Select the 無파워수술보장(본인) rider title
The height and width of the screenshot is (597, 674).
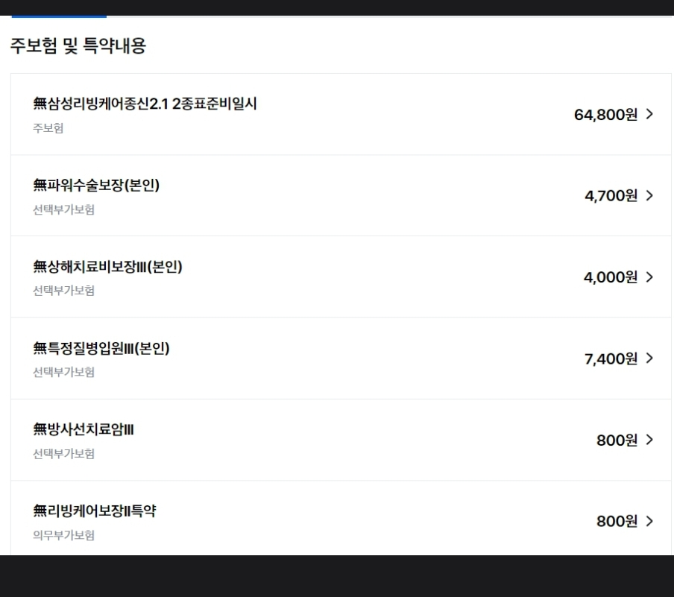point(96,185)
